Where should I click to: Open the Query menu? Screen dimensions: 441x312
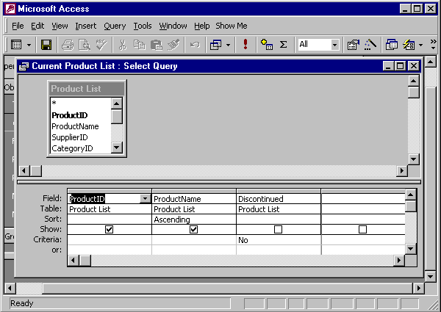(x=115, y=26)
